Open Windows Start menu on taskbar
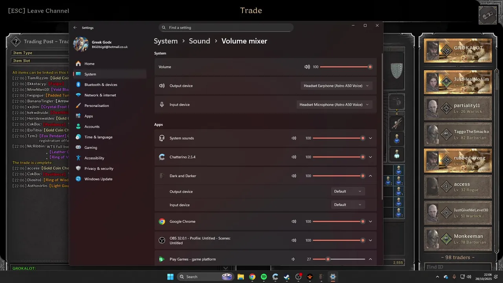This screenshot has width=503, height=283. click(170, 277)
